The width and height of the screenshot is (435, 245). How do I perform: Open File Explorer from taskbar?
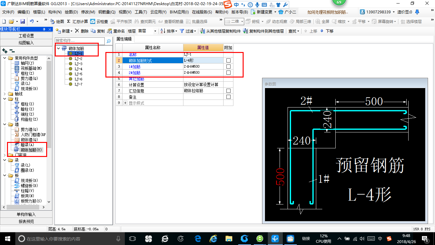(229, 238)
